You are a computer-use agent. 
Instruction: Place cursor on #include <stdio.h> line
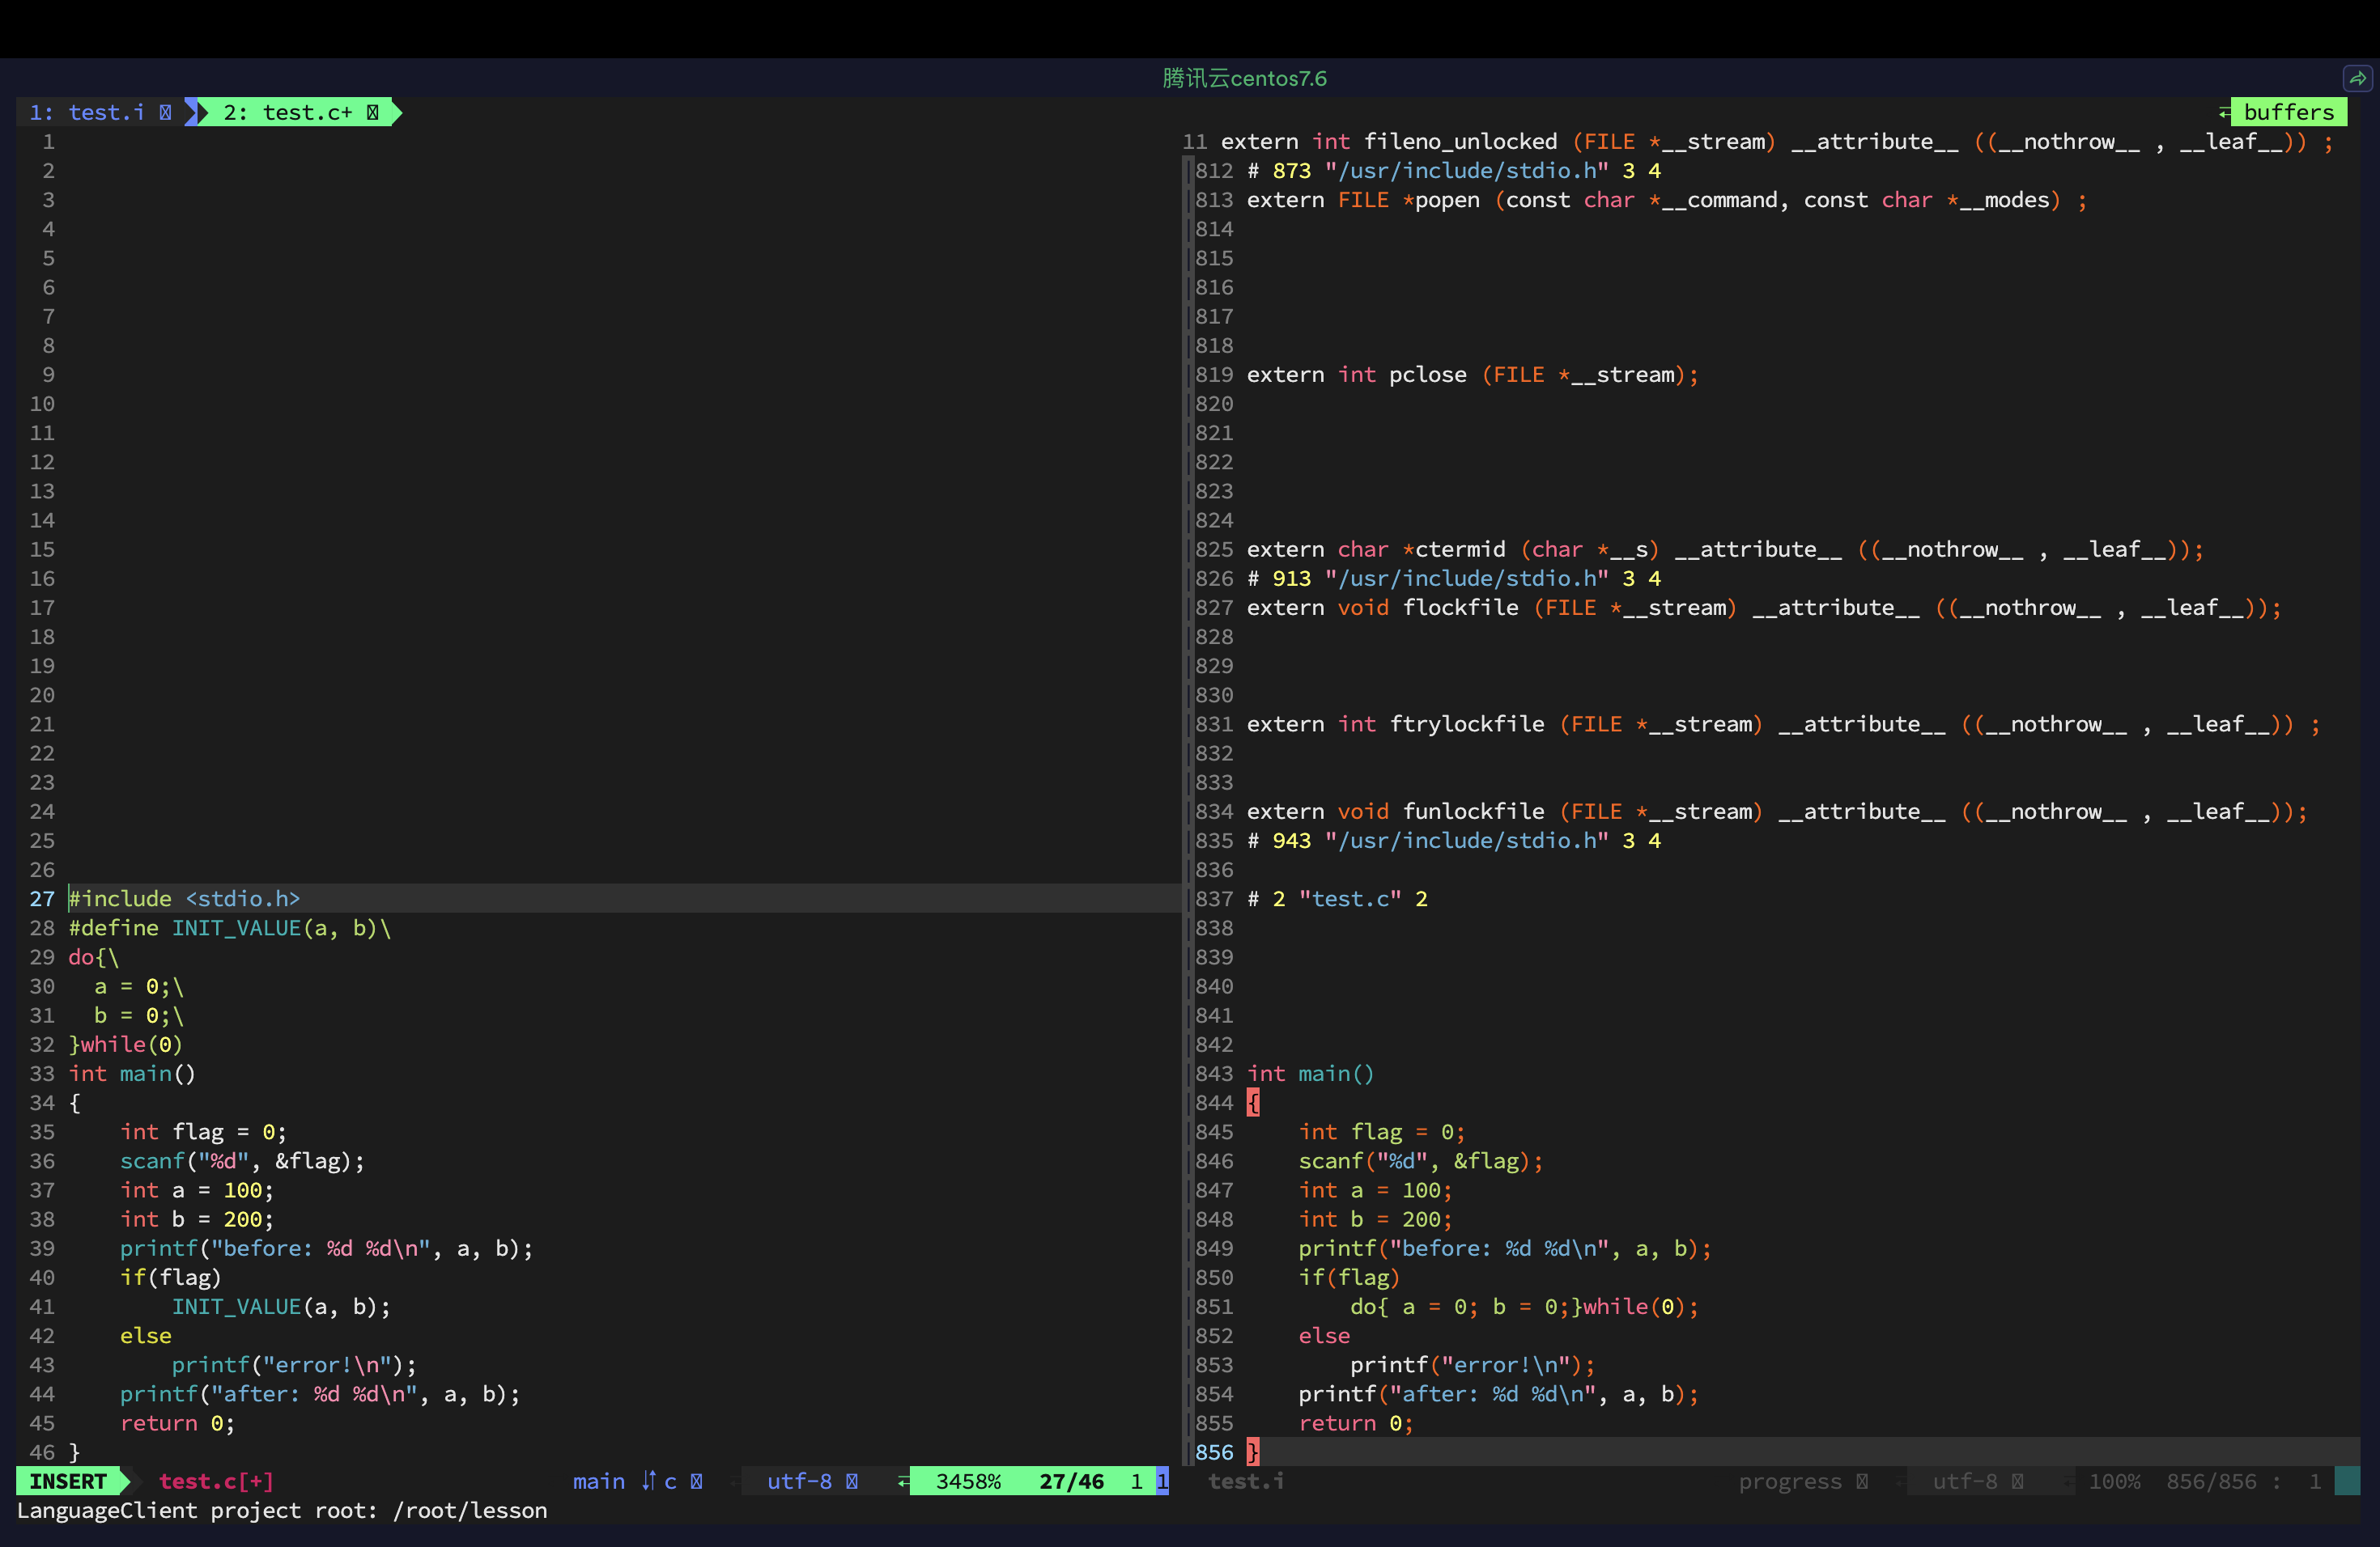point(184,898)
